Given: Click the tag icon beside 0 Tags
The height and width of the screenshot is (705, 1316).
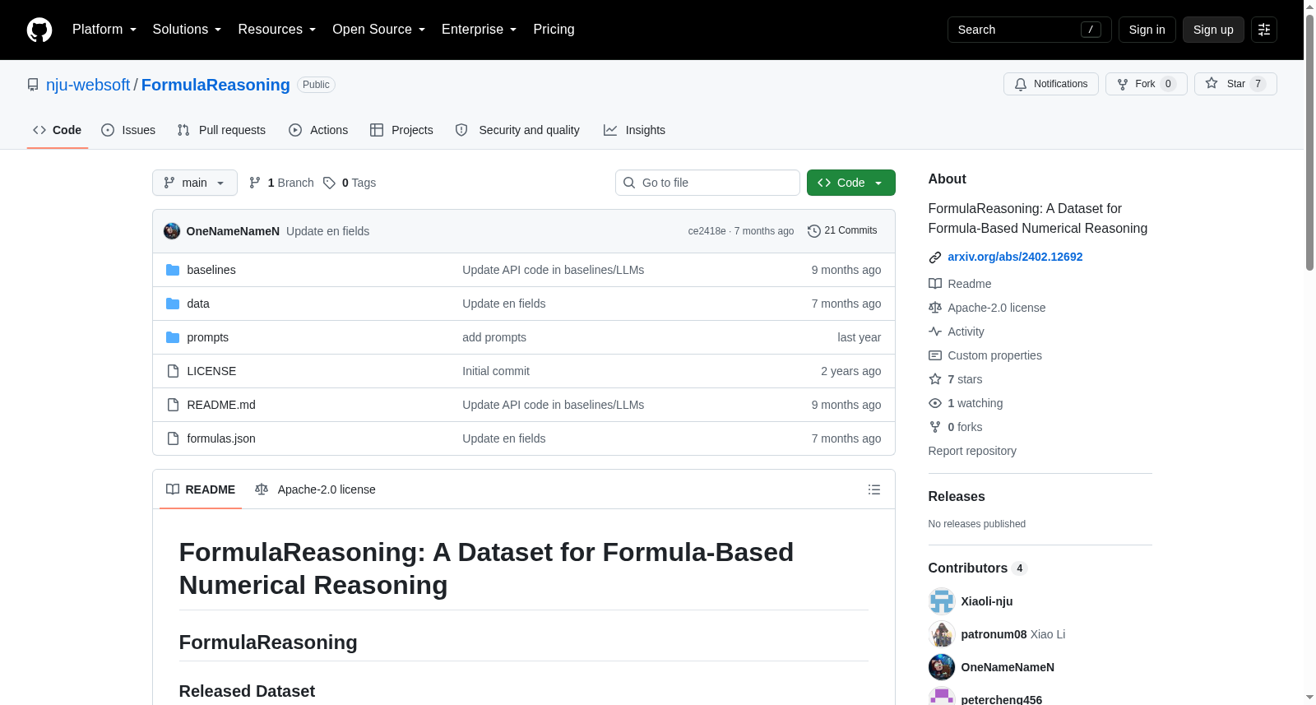Looking at the screenshot, I should tap(329, 183).
